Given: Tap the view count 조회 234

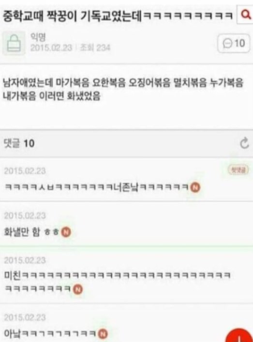Looking at the screenshot, I should [95, 47].
